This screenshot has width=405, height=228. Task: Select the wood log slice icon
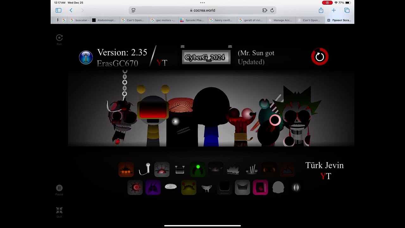click(x=171, y=187)
